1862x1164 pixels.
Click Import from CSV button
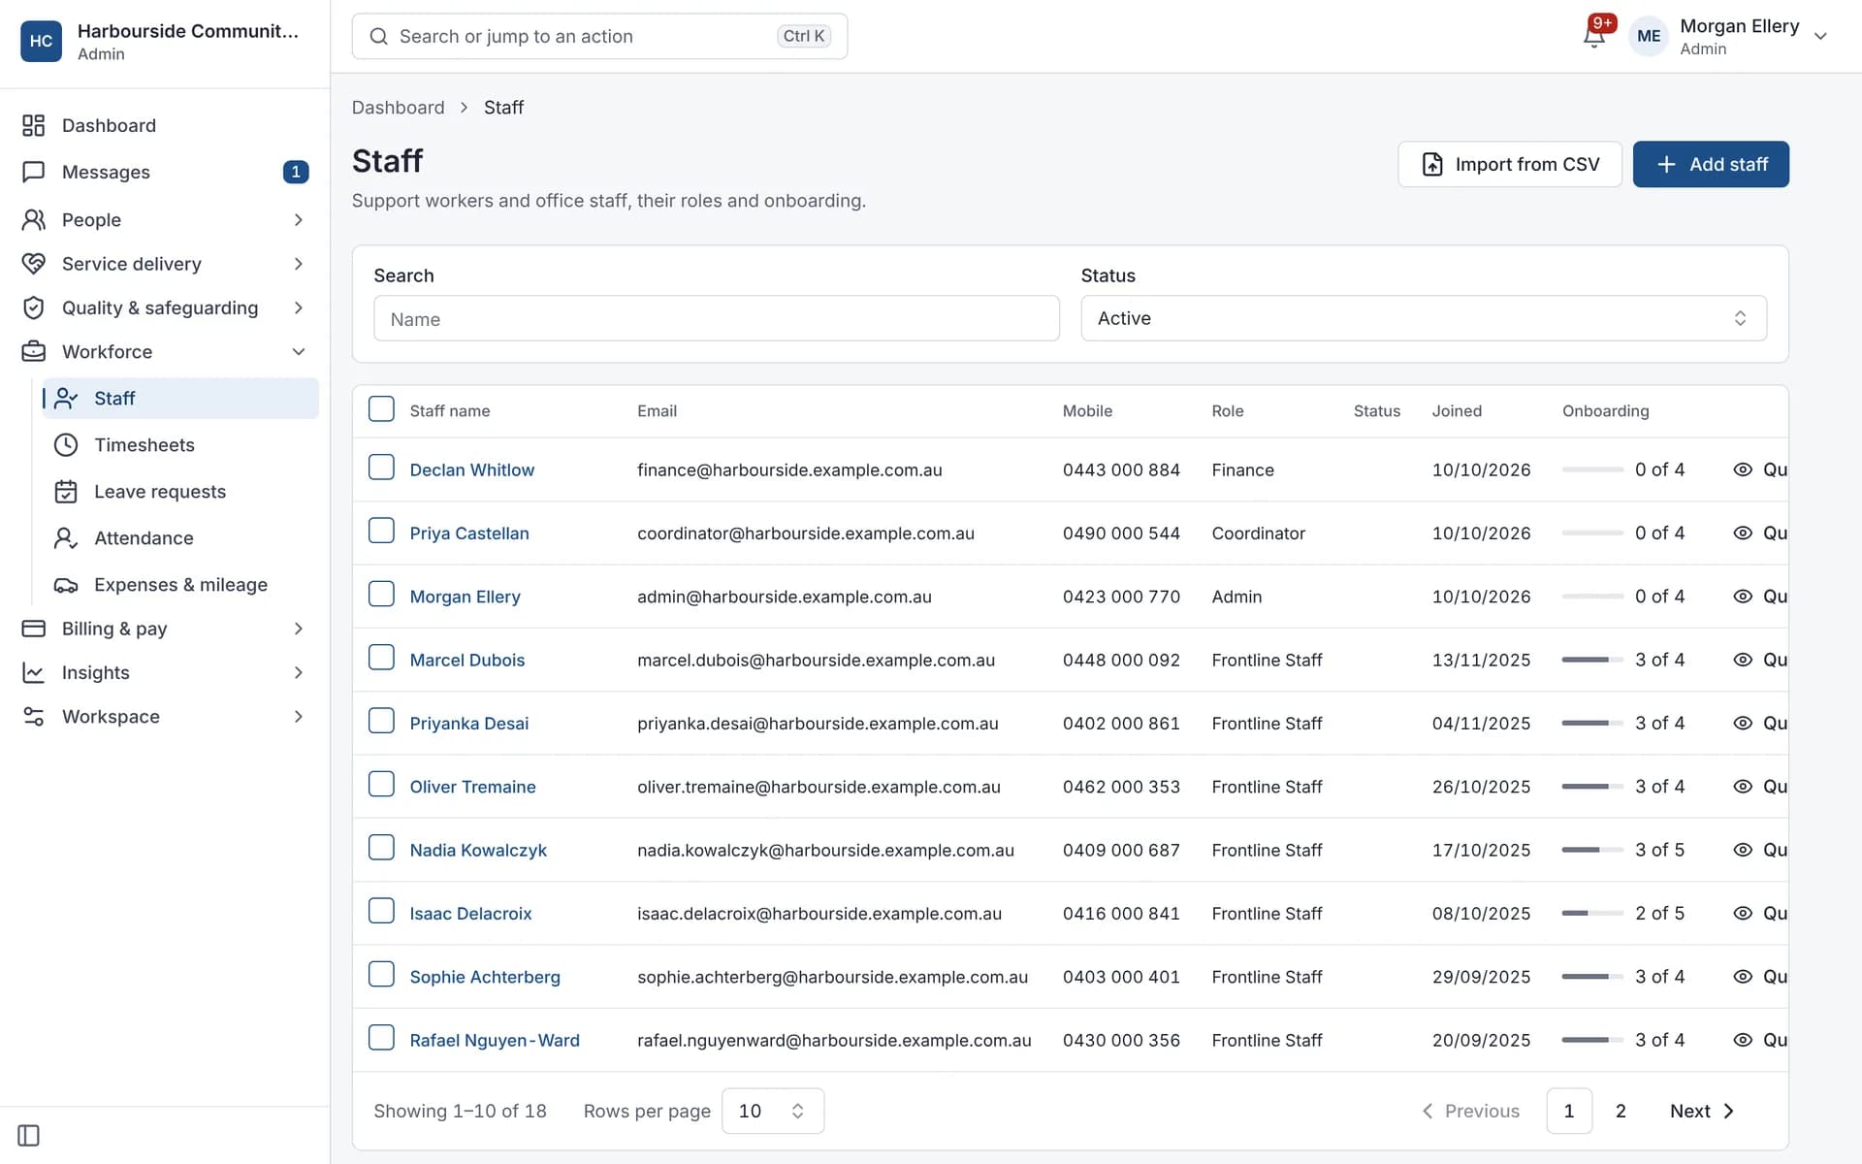coord(1510,164)
